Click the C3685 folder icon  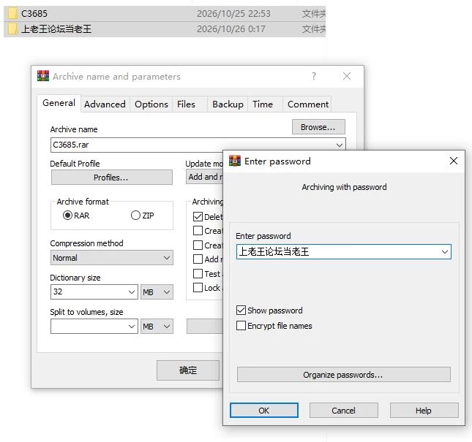tap(12, 14)
